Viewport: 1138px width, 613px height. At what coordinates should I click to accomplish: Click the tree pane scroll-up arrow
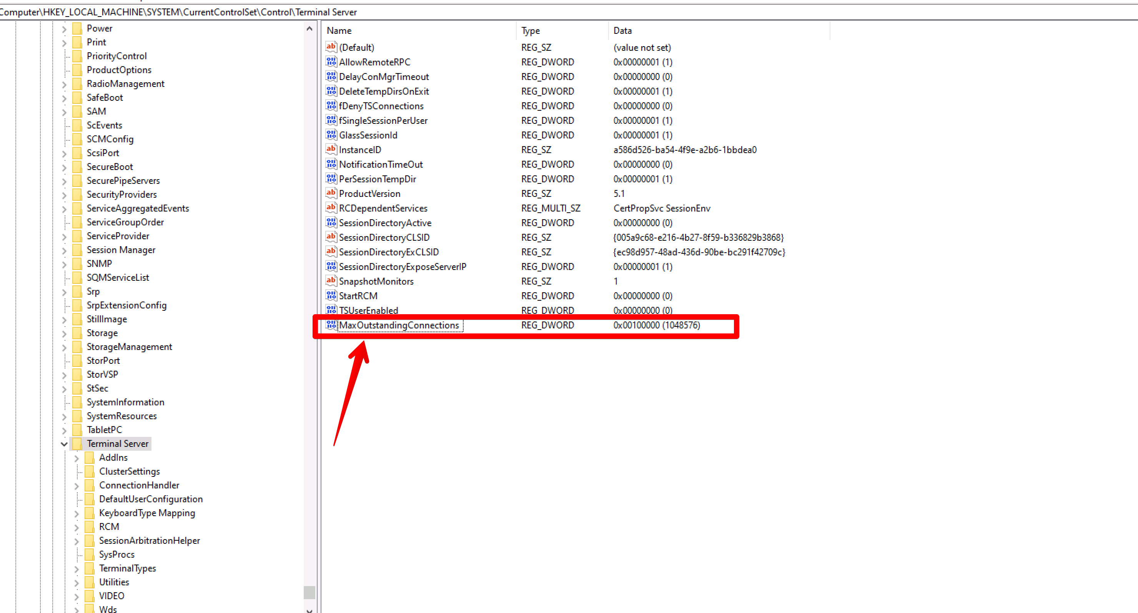click(x=309, y=29)
